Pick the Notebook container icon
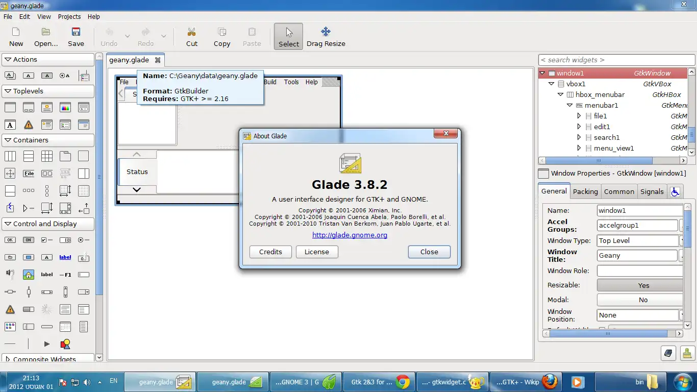 tap(65, 156)
